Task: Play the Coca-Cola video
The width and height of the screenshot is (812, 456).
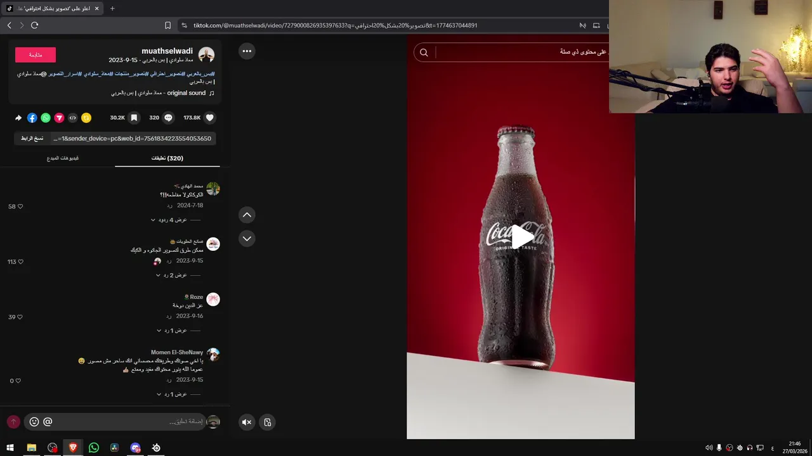Action: (522, 237)
